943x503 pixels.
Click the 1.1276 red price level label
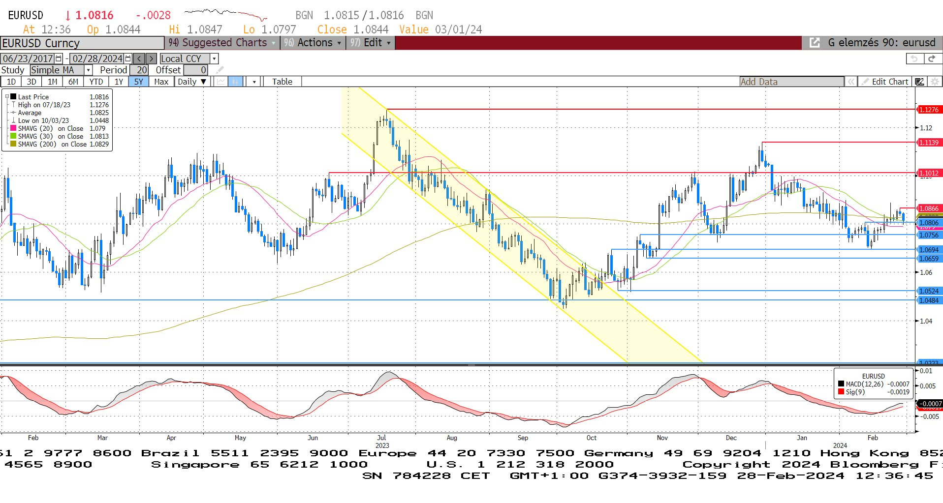[x=929, y=109]
